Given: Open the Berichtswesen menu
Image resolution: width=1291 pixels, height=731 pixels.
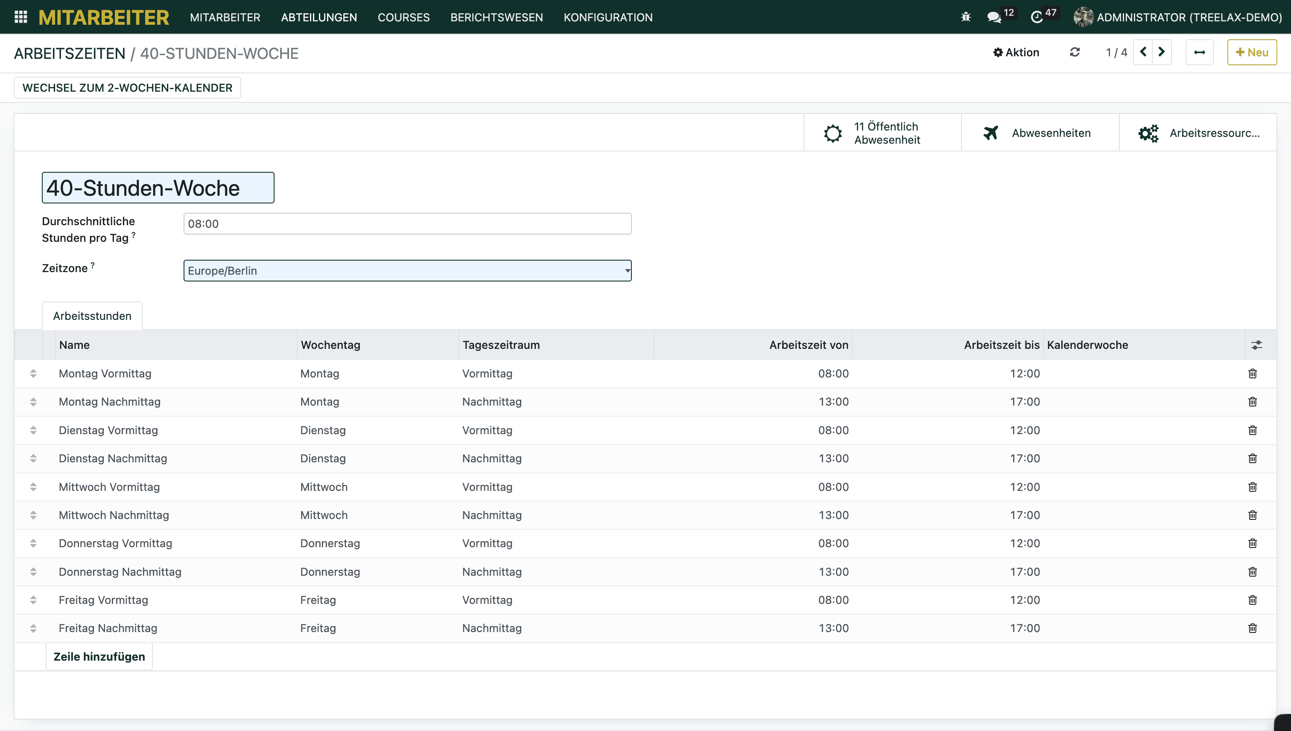Looking at the screenshot, I should (x=496, y=17).
